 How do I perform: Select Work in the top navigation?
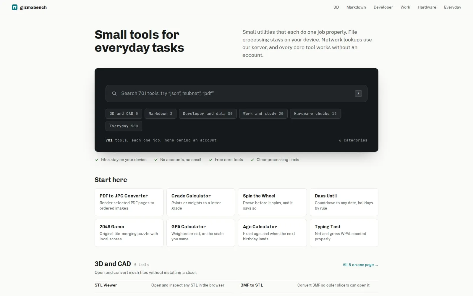pos(405,7)
